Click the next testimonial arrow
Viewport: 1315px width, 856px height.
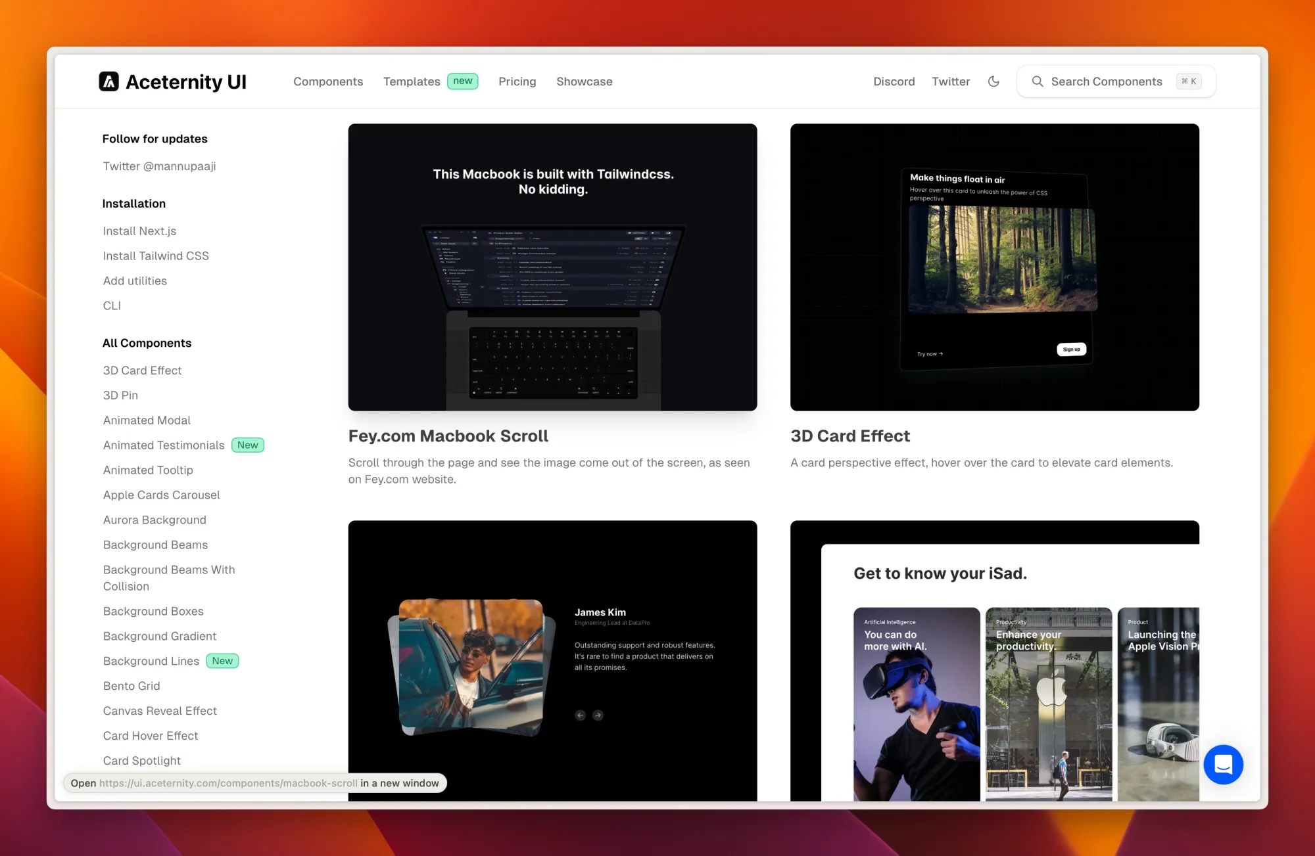point(598,715)
